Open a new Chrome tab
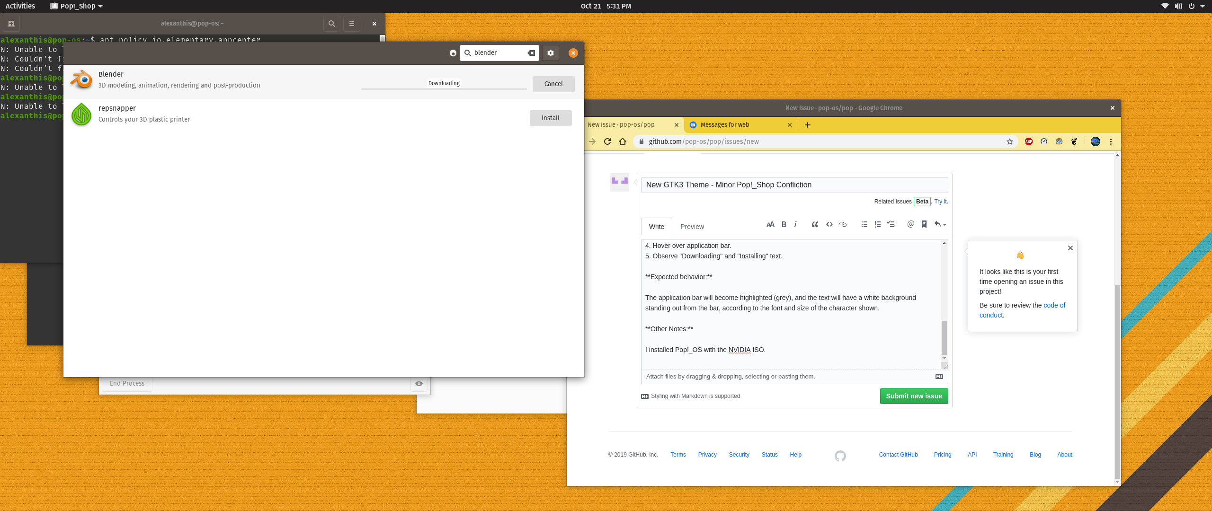The width and height of the screenshot is (1212, 511). point(808,125)
